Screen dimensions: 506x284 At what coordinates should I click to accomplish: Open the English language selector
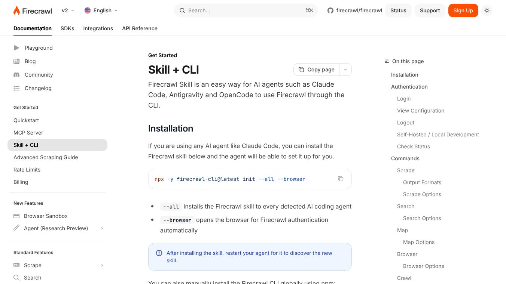pos(101,10)
